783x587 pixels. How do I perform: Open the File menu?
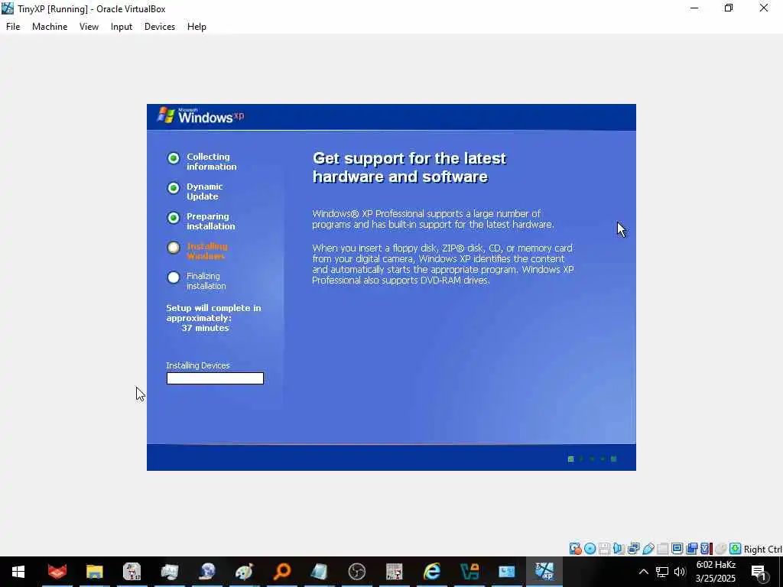coord(13,27)
